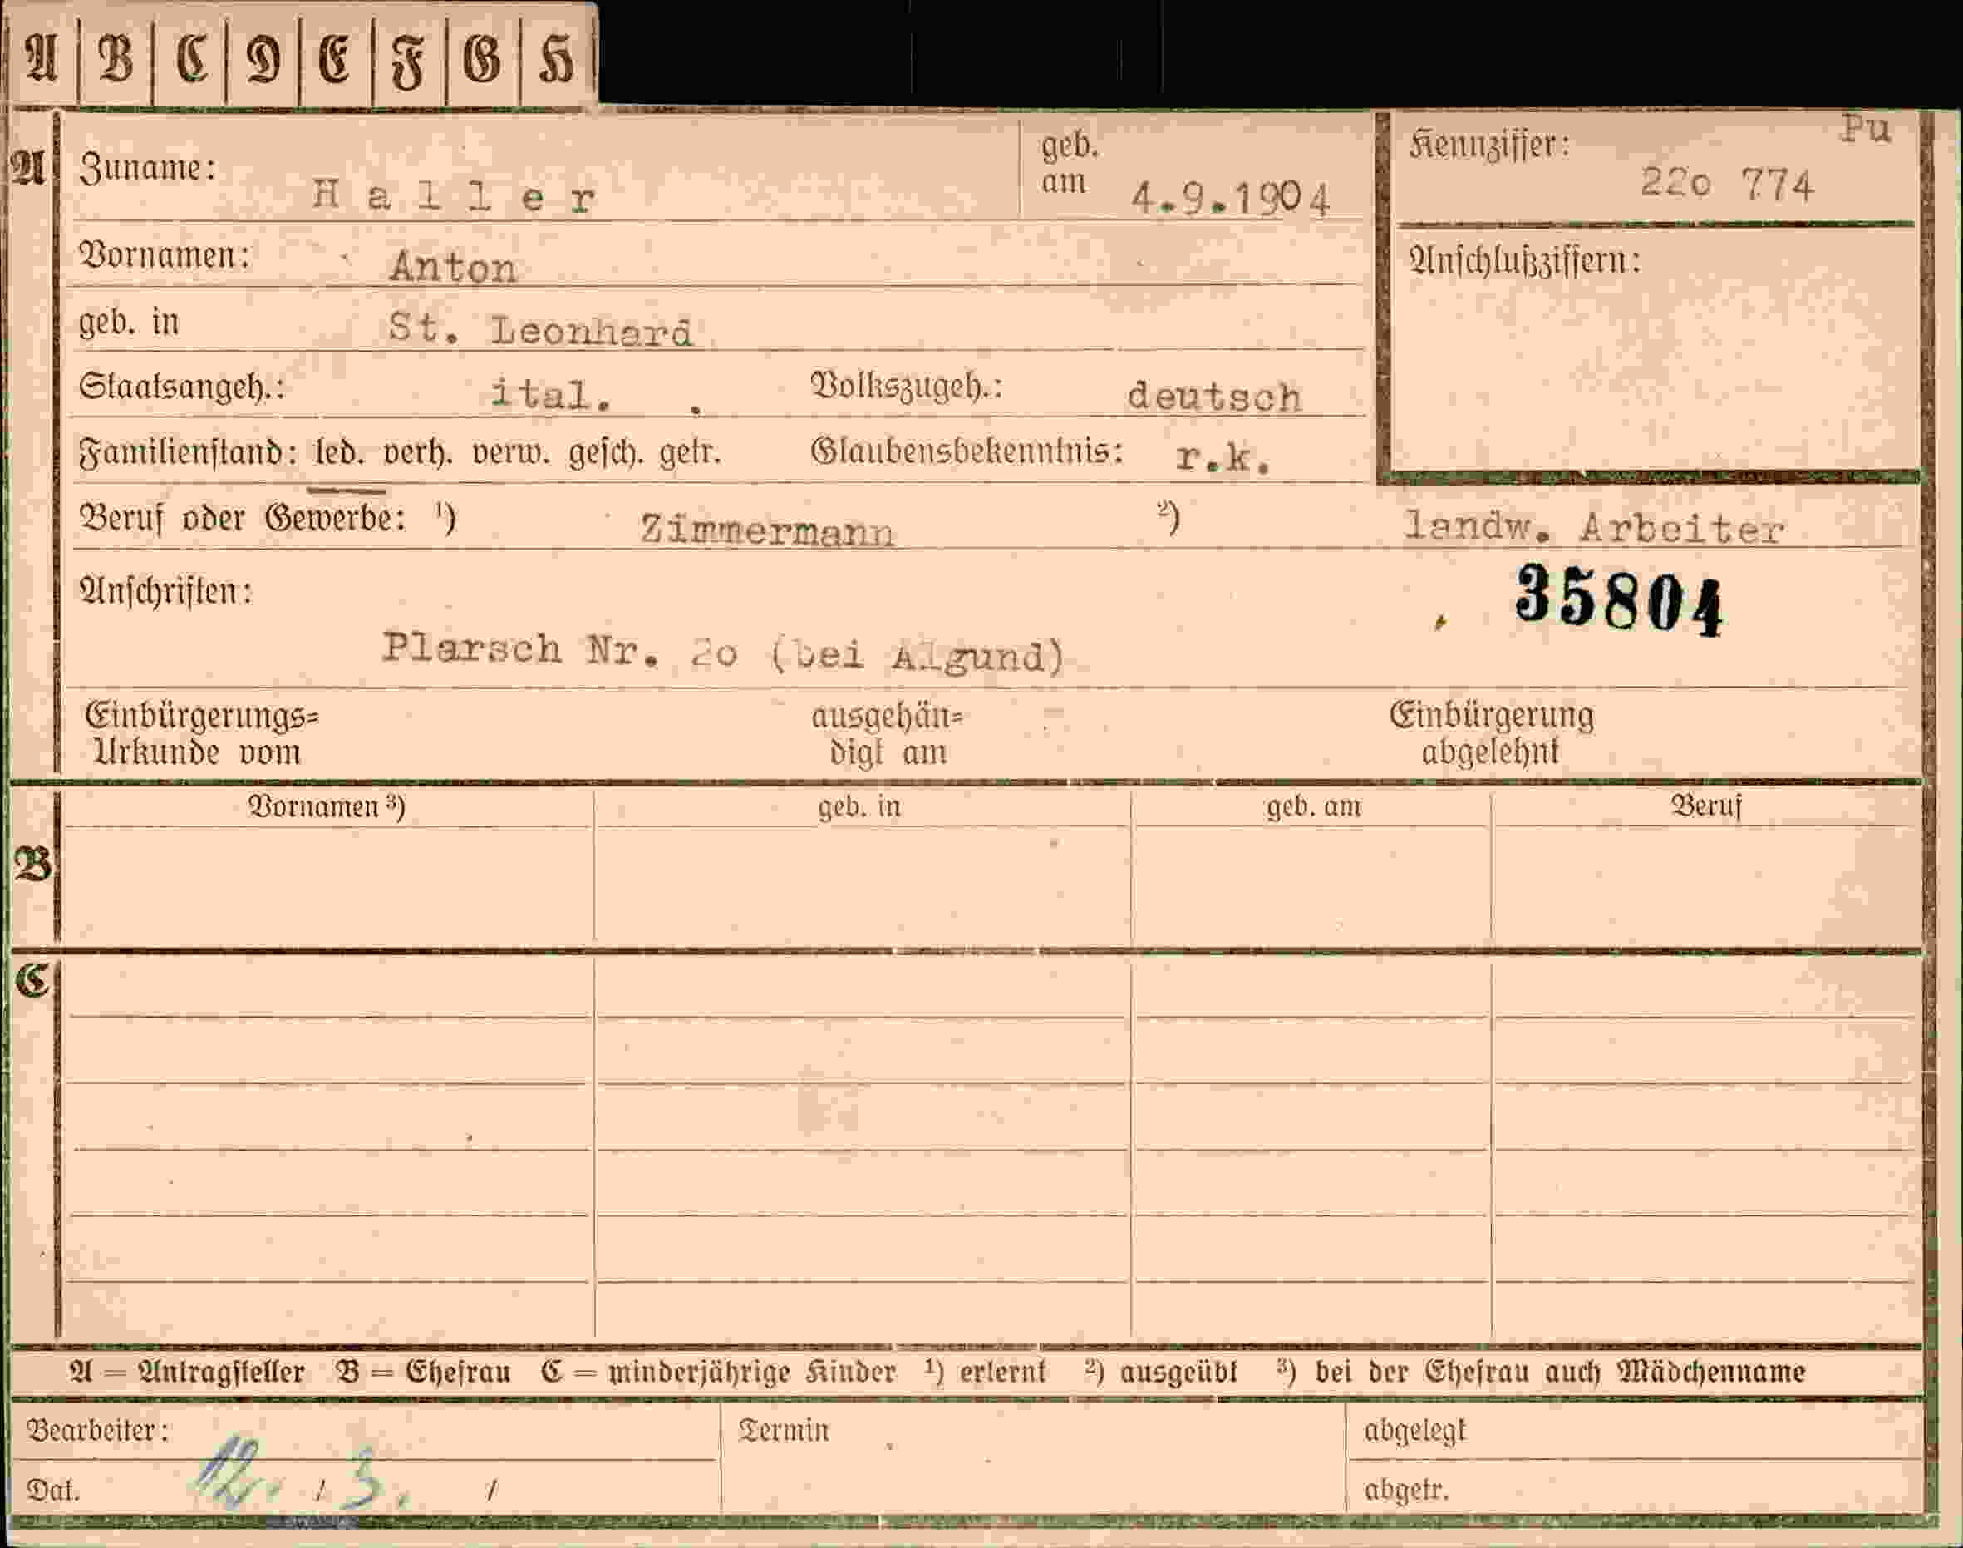This screenshot has height=1548, width=1963.
Task: Click the 'Anschlußziffern:' label
Action: tap(1524, 262)
